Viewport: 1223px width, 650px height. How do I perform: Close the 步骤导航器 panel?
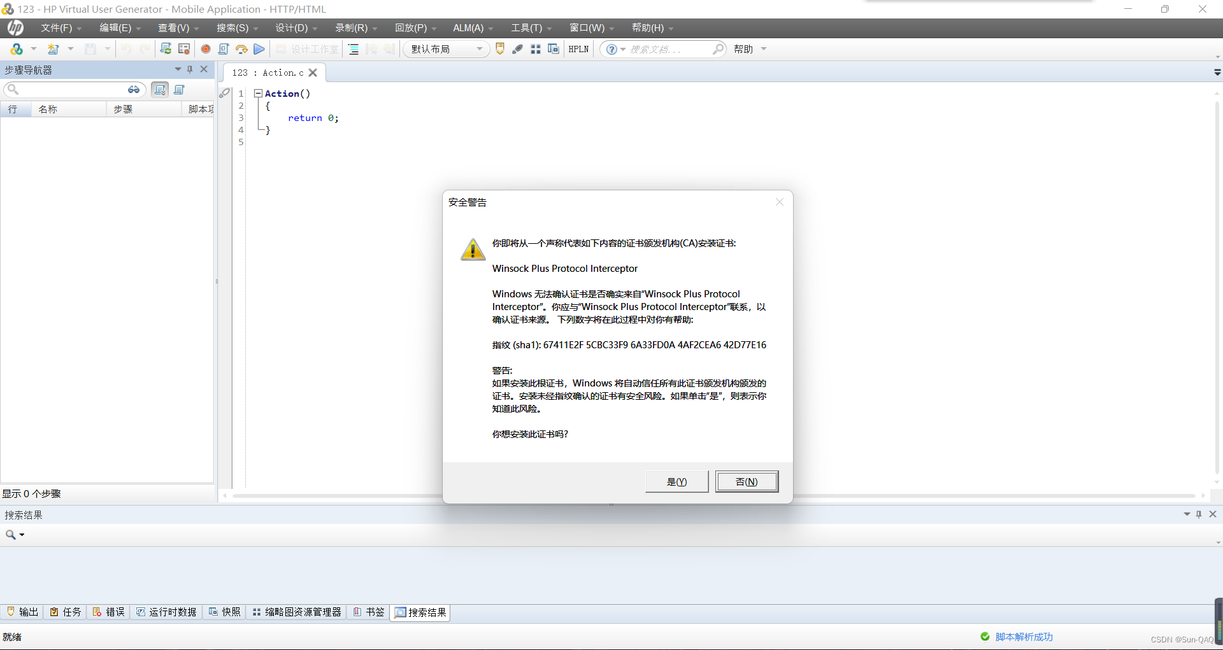point(204,69)
